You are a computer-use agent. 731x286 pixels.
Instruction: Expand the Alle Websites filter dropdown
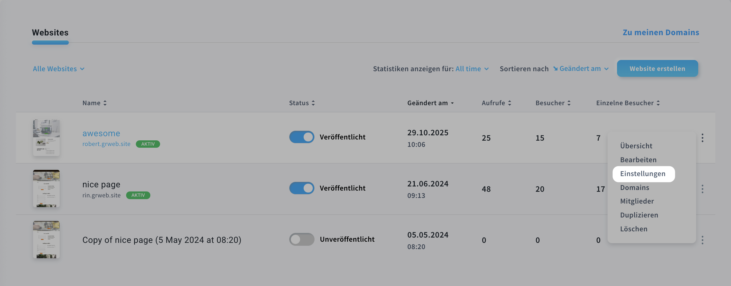coord(58,69)
